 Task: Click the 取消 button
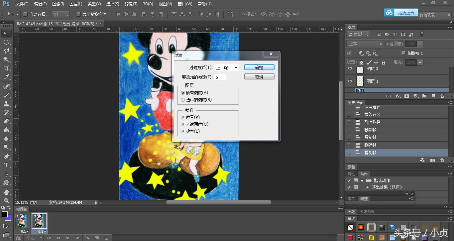[x=259, y=76]
